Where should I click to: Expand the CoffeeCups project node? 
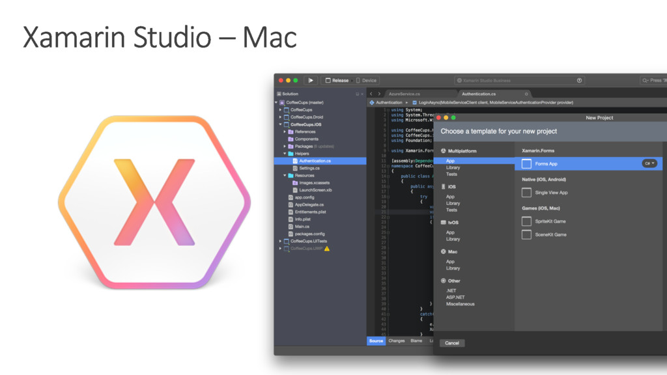coord(280,109)
